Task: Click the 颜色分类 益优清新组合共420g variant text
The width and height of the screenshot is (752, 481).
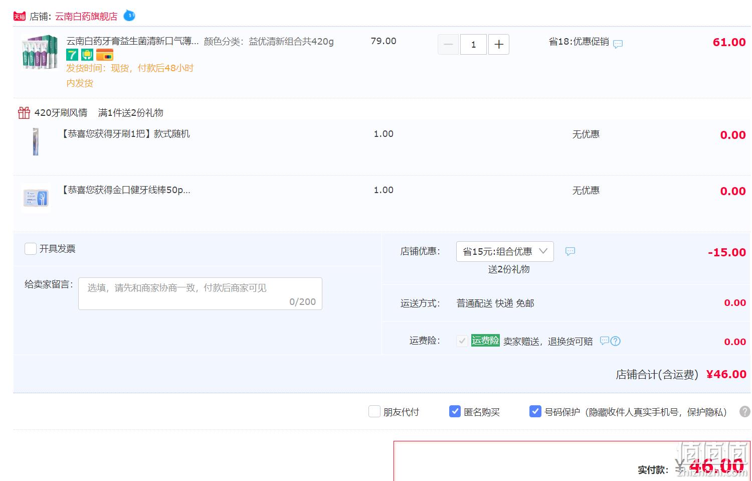Action: tap(269, 41)
